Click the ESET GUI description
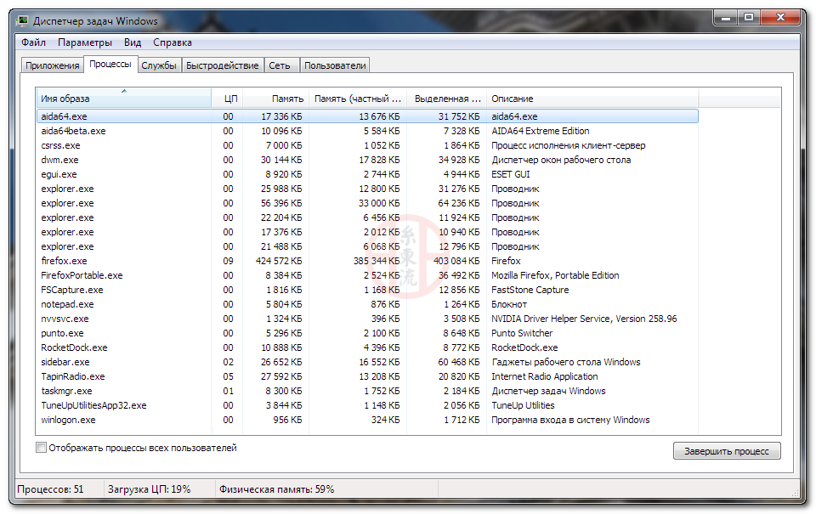Screen dimensions: 816x514 511,174
